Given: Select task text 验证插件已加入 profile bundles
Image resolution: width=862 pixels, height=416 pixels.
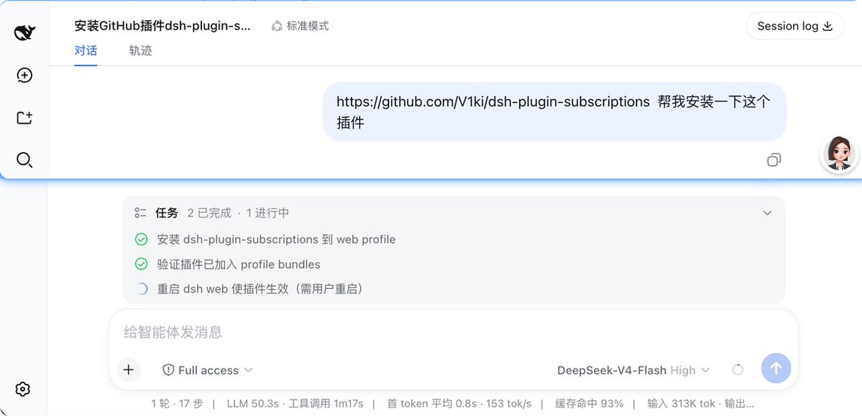Looking at the screenshot, I should point(239,264).
